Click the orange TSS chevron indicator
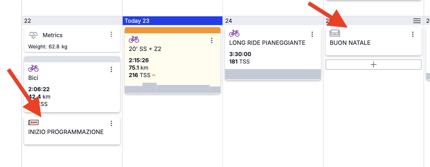430x167 pixels. click(x=154, y=75)
